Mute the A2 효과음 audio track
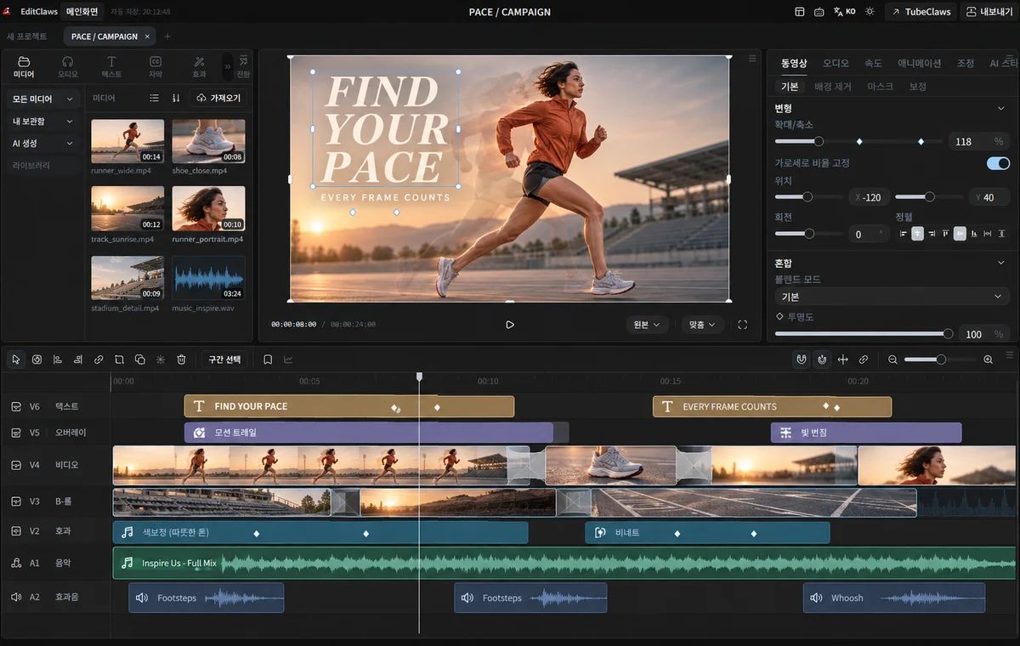 [16, 598]
